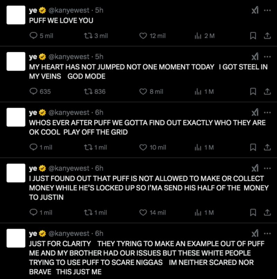The height and width of the screenshot is (279, 277).
Task: Bookmark the "PUFF WE LOVE YOU" tweet
Action: point(253,36)
